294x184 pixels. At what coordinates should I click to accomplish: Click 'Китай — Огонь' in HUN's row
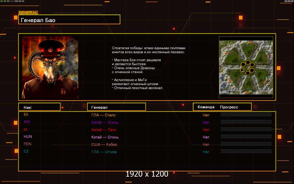tap(105, 137)
